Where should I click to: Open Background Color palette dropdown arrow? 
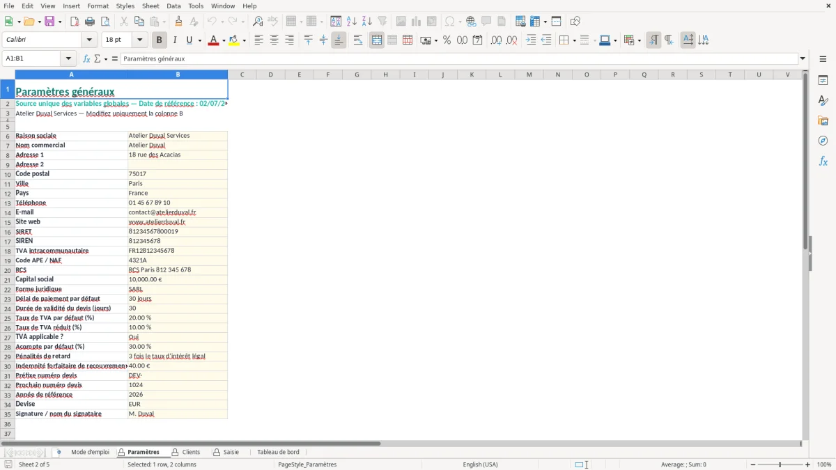click(245, 40)
